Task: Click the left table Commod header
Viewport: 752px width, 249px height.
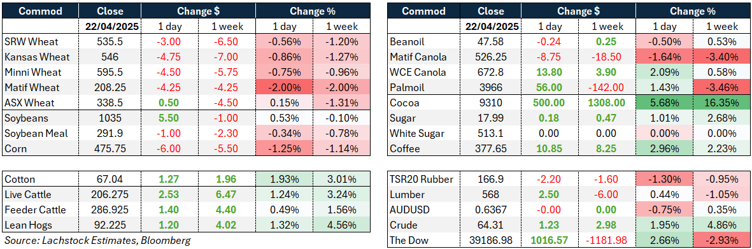Action: [40, 11]
